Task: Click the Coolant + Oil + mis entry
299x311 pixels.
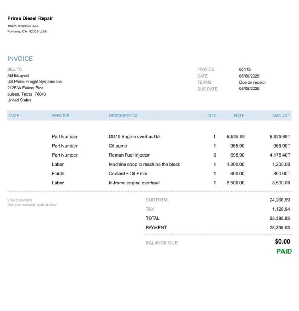Action: (128, 174)
